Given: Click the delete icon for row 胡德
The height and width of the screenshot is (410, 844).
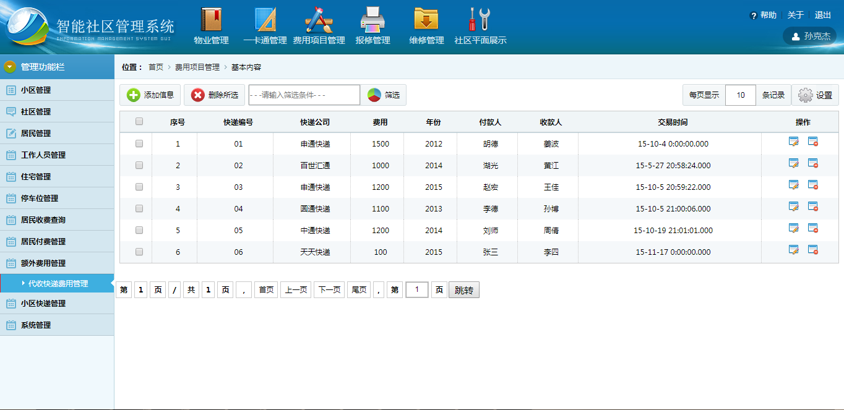Looking at the screenshot, I should [813, 142].
